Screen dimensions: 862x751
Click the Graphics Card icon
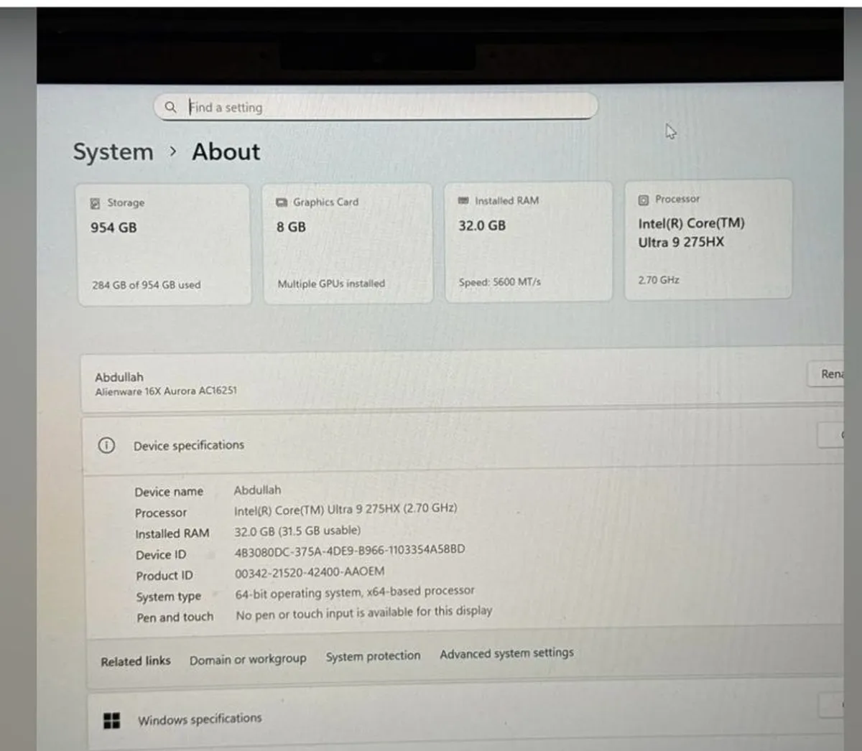click(282, 202)
